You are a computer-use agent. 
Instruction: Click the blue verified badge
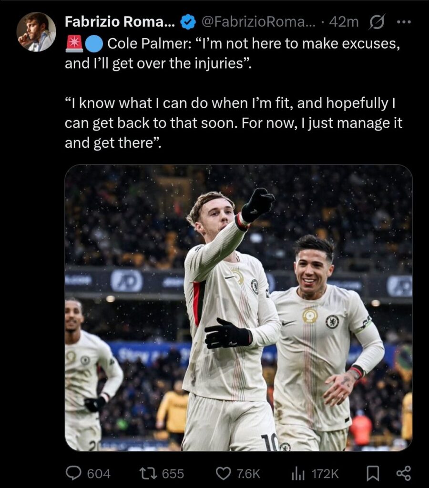(188, 22)
